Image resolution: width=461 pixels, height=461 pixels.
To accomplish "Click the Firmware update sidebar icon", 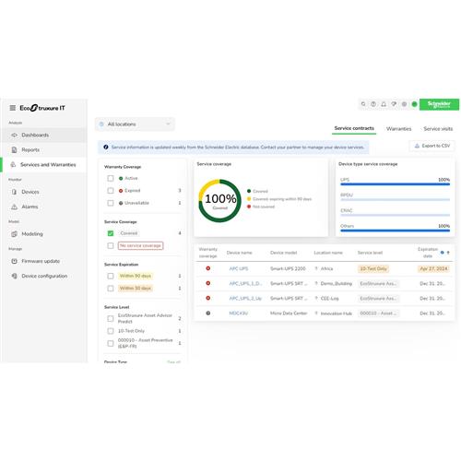I will (14, 261).
